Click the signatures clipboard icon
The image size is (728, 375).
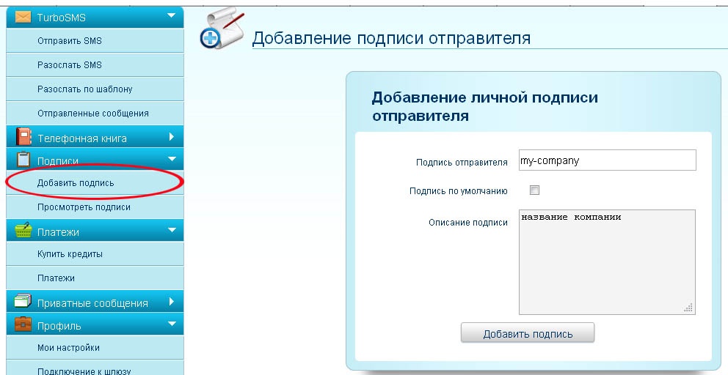coord(23,160)
